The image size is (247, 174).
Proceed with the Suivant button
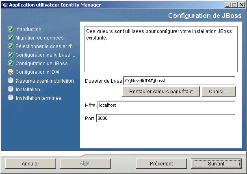pyautogui.click(x=216, y=163)
